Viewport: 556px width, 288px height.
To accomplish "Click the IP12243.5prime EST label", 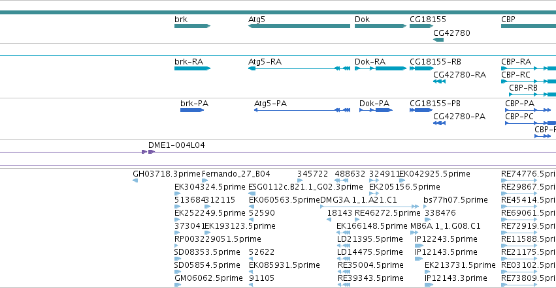I will (x=446, y=239).
